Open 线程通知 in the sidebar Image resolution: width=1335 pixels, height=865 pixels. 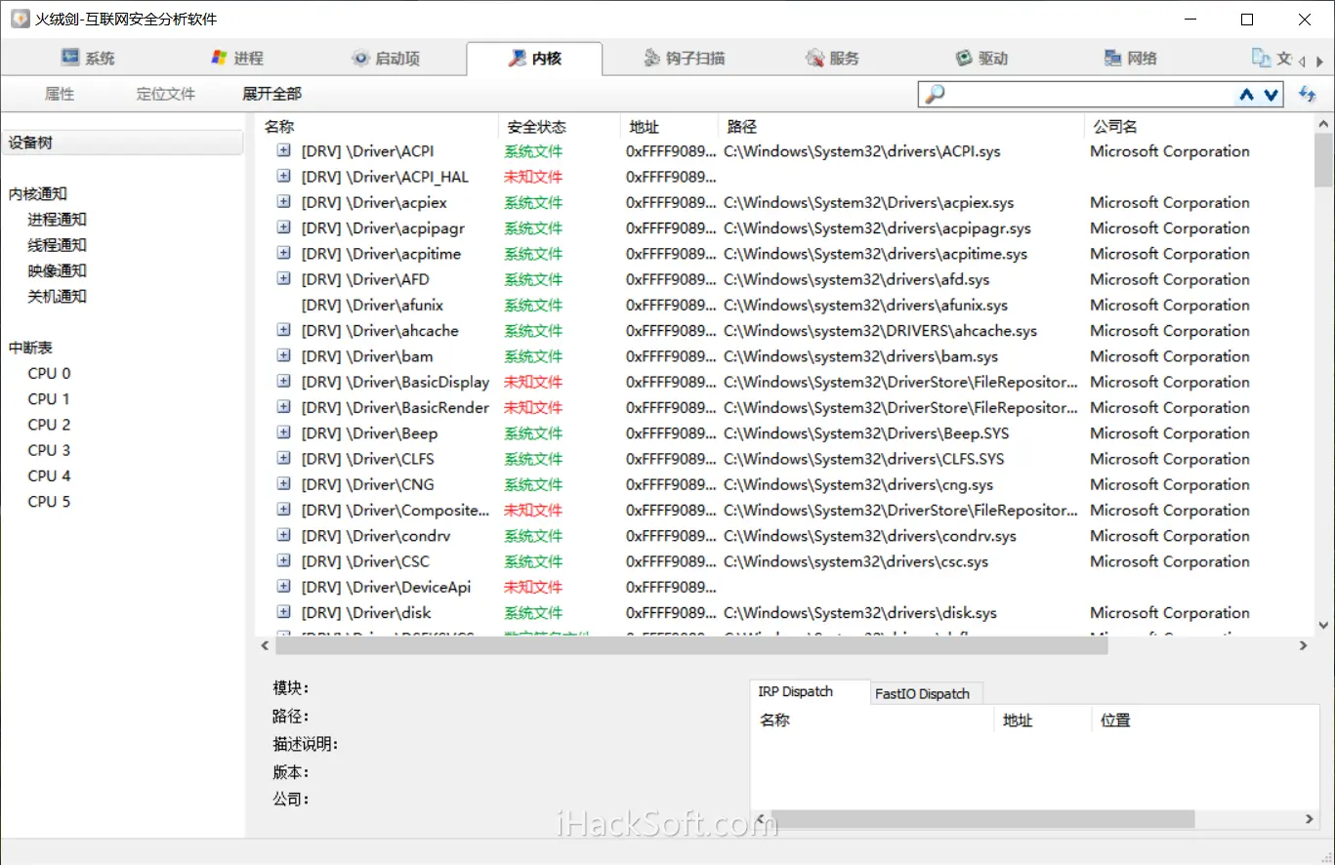[x=58, y=245]
